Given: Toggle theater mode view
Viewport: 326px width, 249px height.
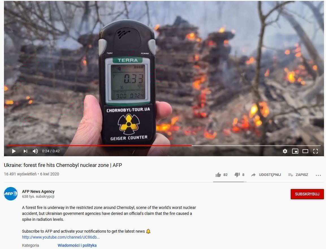Looking at the screenshot, I should [x=305, y=151].
